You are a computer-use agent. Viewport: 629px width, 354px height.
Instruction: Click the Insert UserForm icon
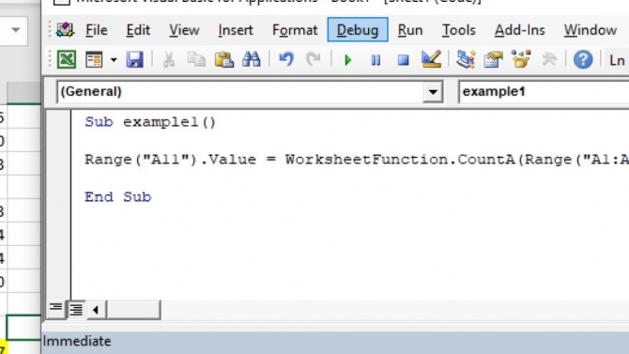pos(94,60)
